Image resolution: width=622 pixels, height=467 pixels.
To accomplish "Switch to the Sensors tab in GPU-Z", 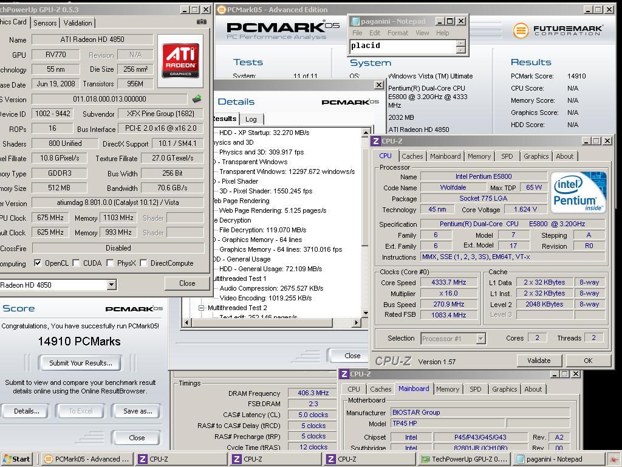I will [x=45, y=23].
